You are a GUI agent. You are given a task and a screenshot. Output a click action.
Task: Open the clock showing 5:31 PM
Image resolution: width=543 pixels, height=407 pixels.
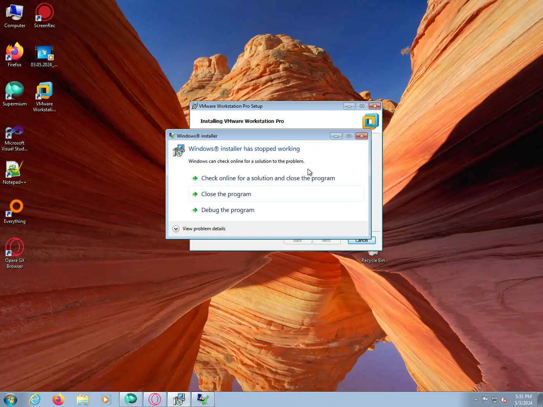point(523,400)
